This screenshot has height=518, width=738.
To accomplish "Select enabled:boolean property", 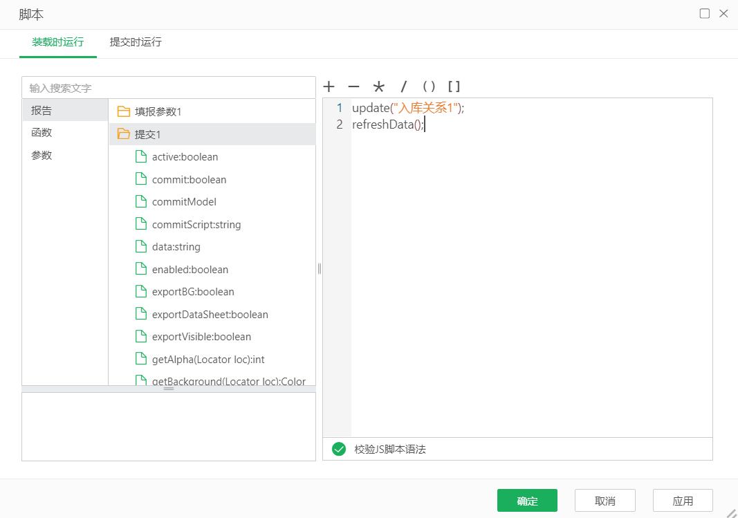I will [190, 269].
